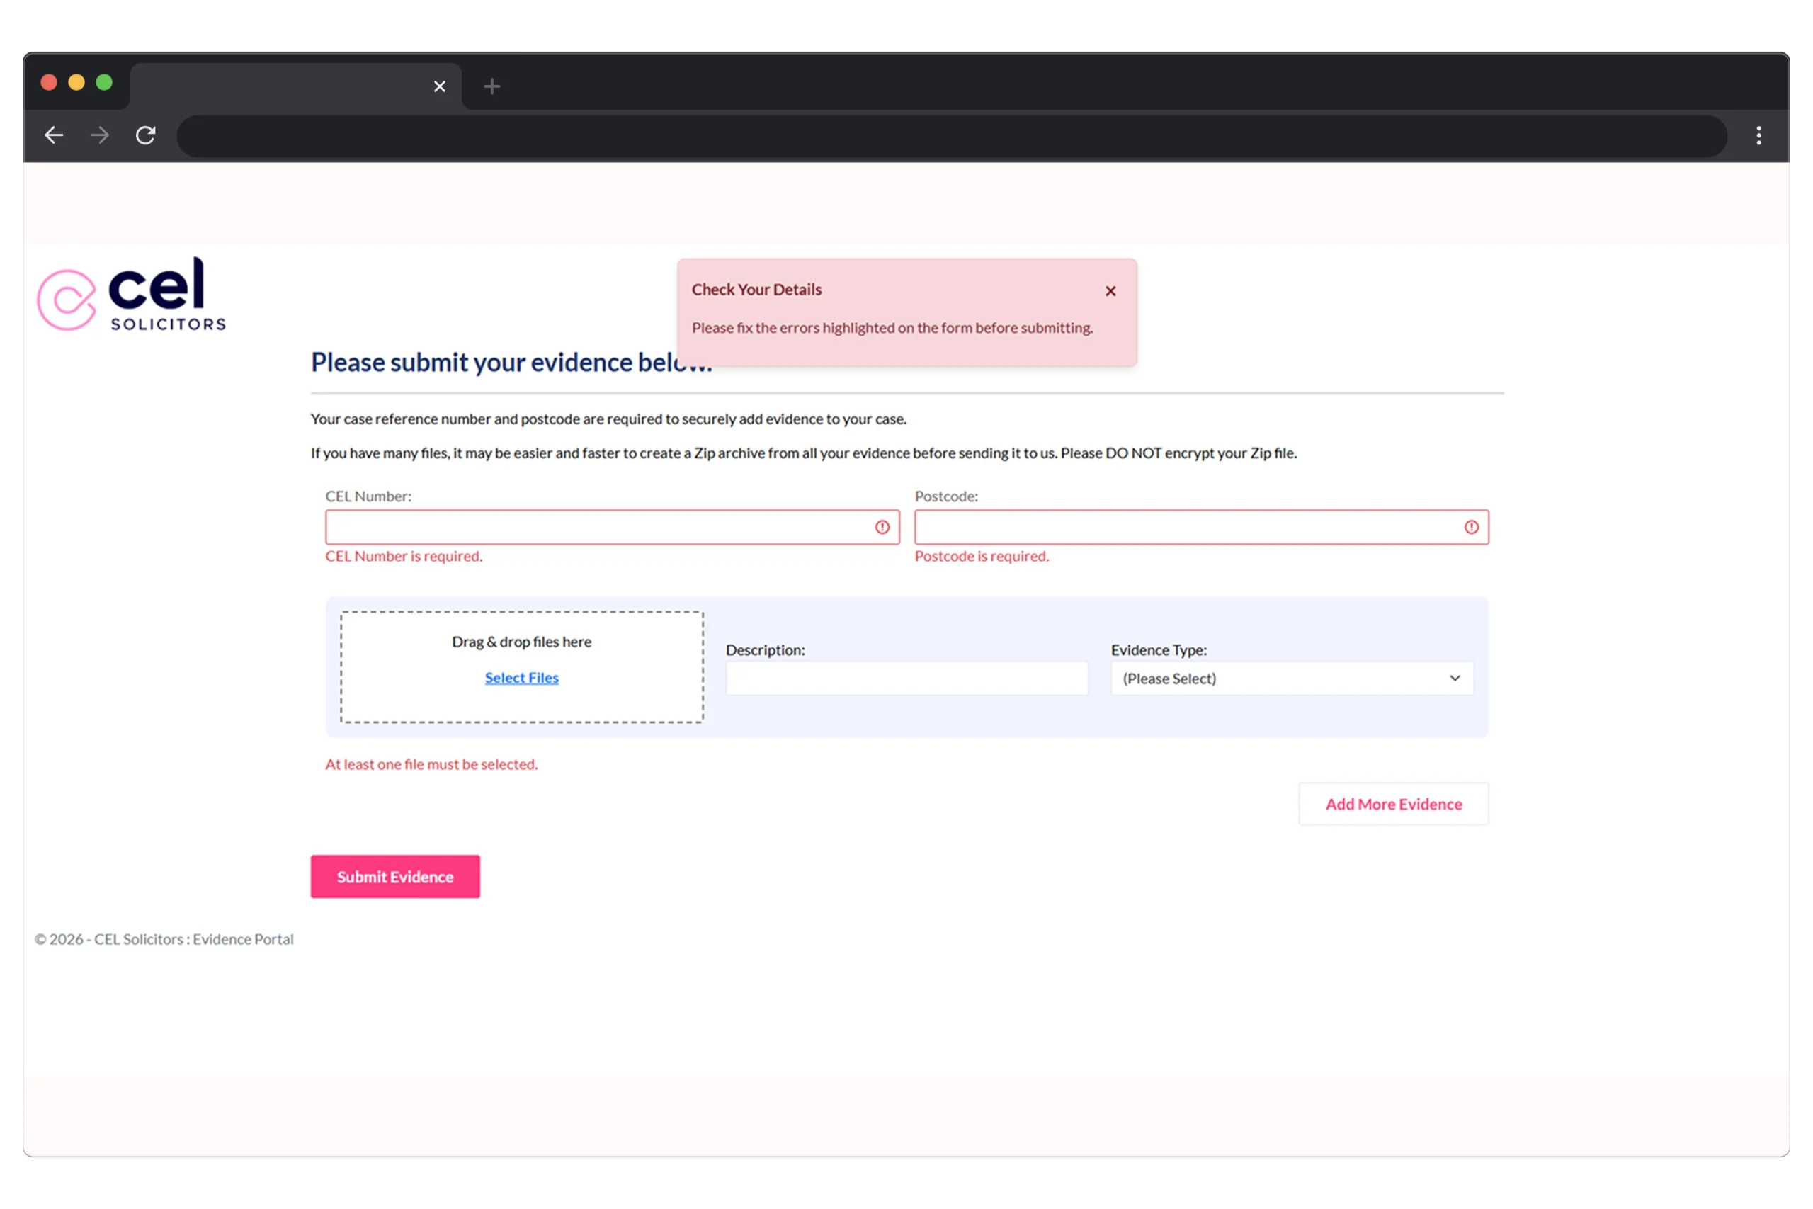The width and height of the screenshot is (1813, 1209).
Task: Click the Description text field
Action: tap(906, 678)
